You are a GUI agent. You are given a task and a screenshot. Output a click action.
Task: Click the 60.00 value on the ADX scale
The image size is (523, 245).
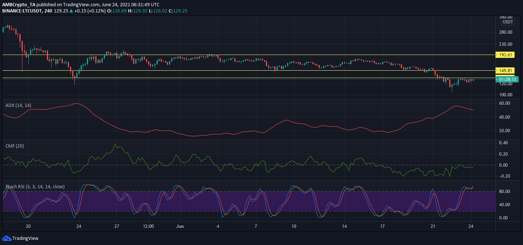pyautogui.click(x=505, y=103)
